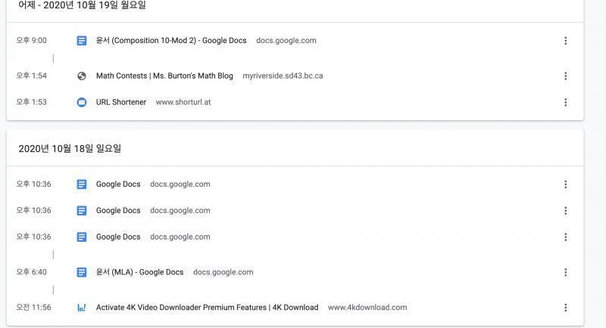Select the 오후 9:00 timestamp
This screenshot has width=606, height=328.
[x=31, y=41]
